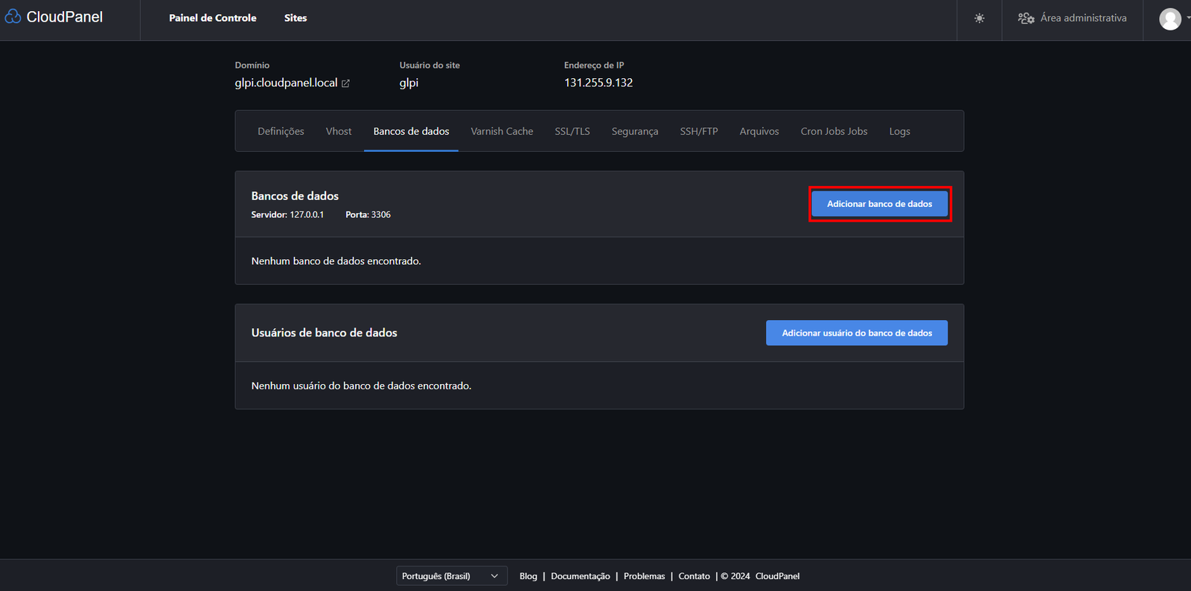
Task: View the Logs tab
Action: 899,132
